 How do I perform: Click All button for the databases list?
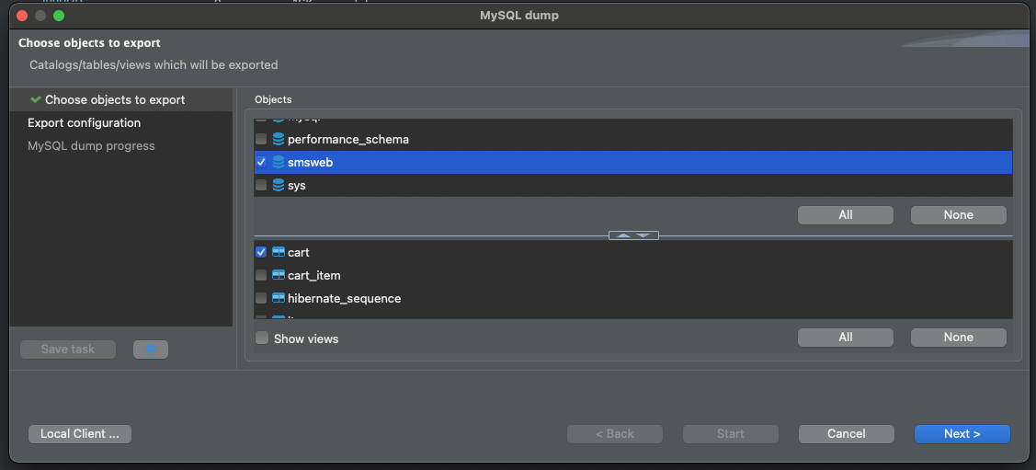pos(845,215)
